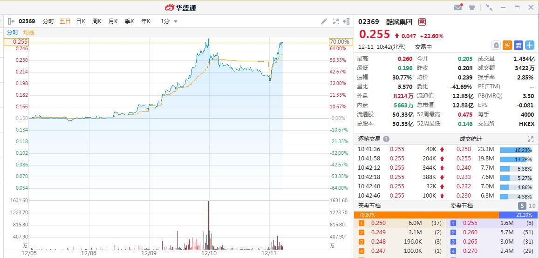Expand the 成交统计 trade statistics panel
This screenshot has width=539, height=258.
click(x=530, y=139)
